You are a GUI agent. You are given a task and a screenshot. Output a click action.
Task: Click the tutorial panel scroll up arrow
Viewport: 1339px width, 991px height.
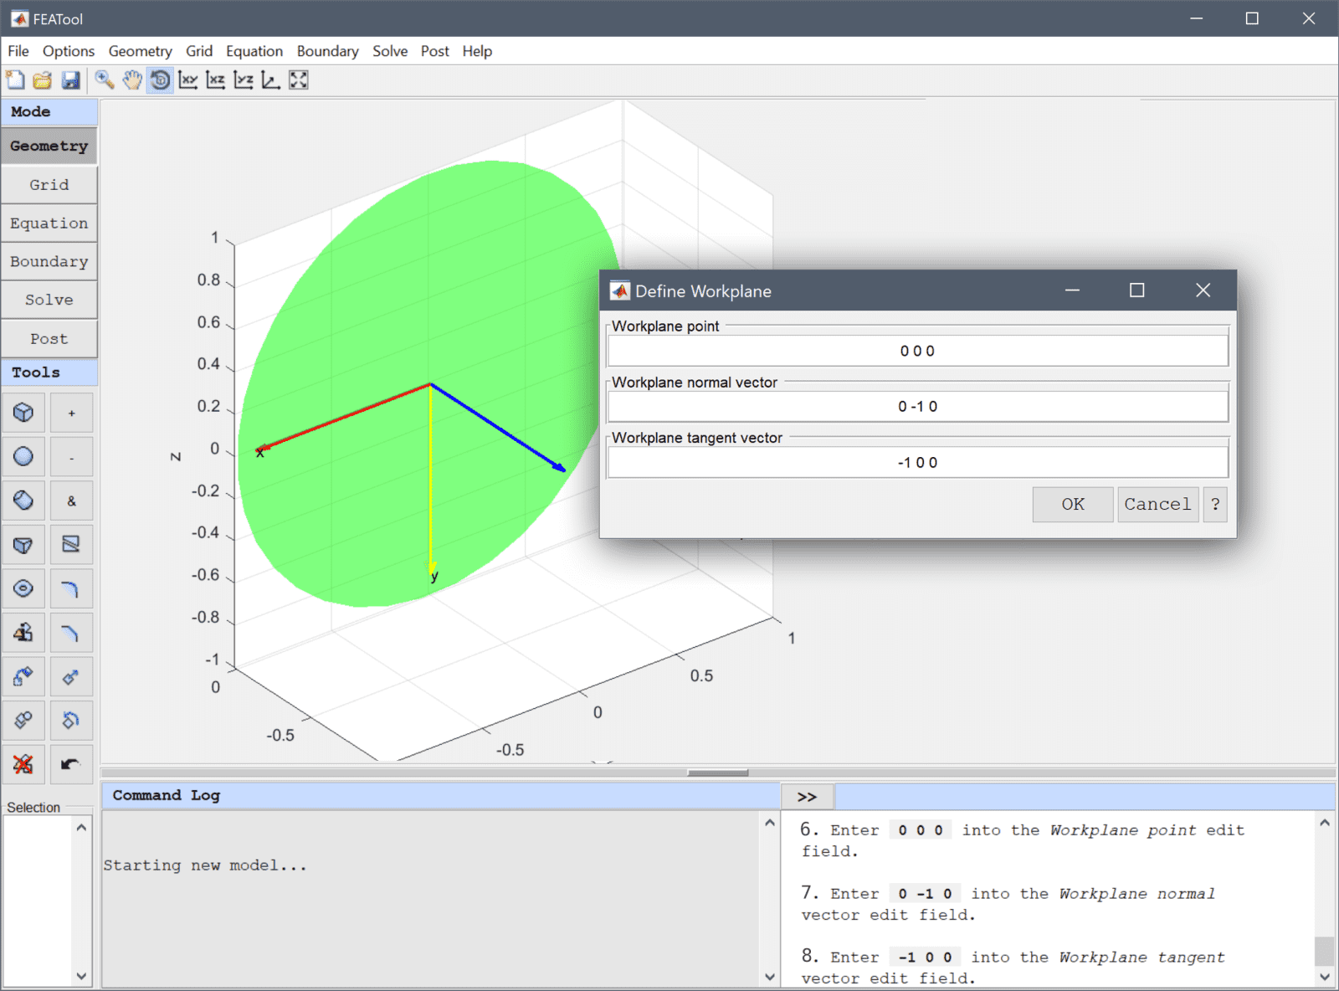tap(1325, 824)
